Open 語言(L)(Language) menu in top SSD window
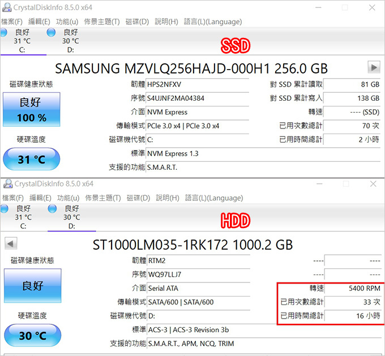The image size is (385, 356). tap(213, 22)
